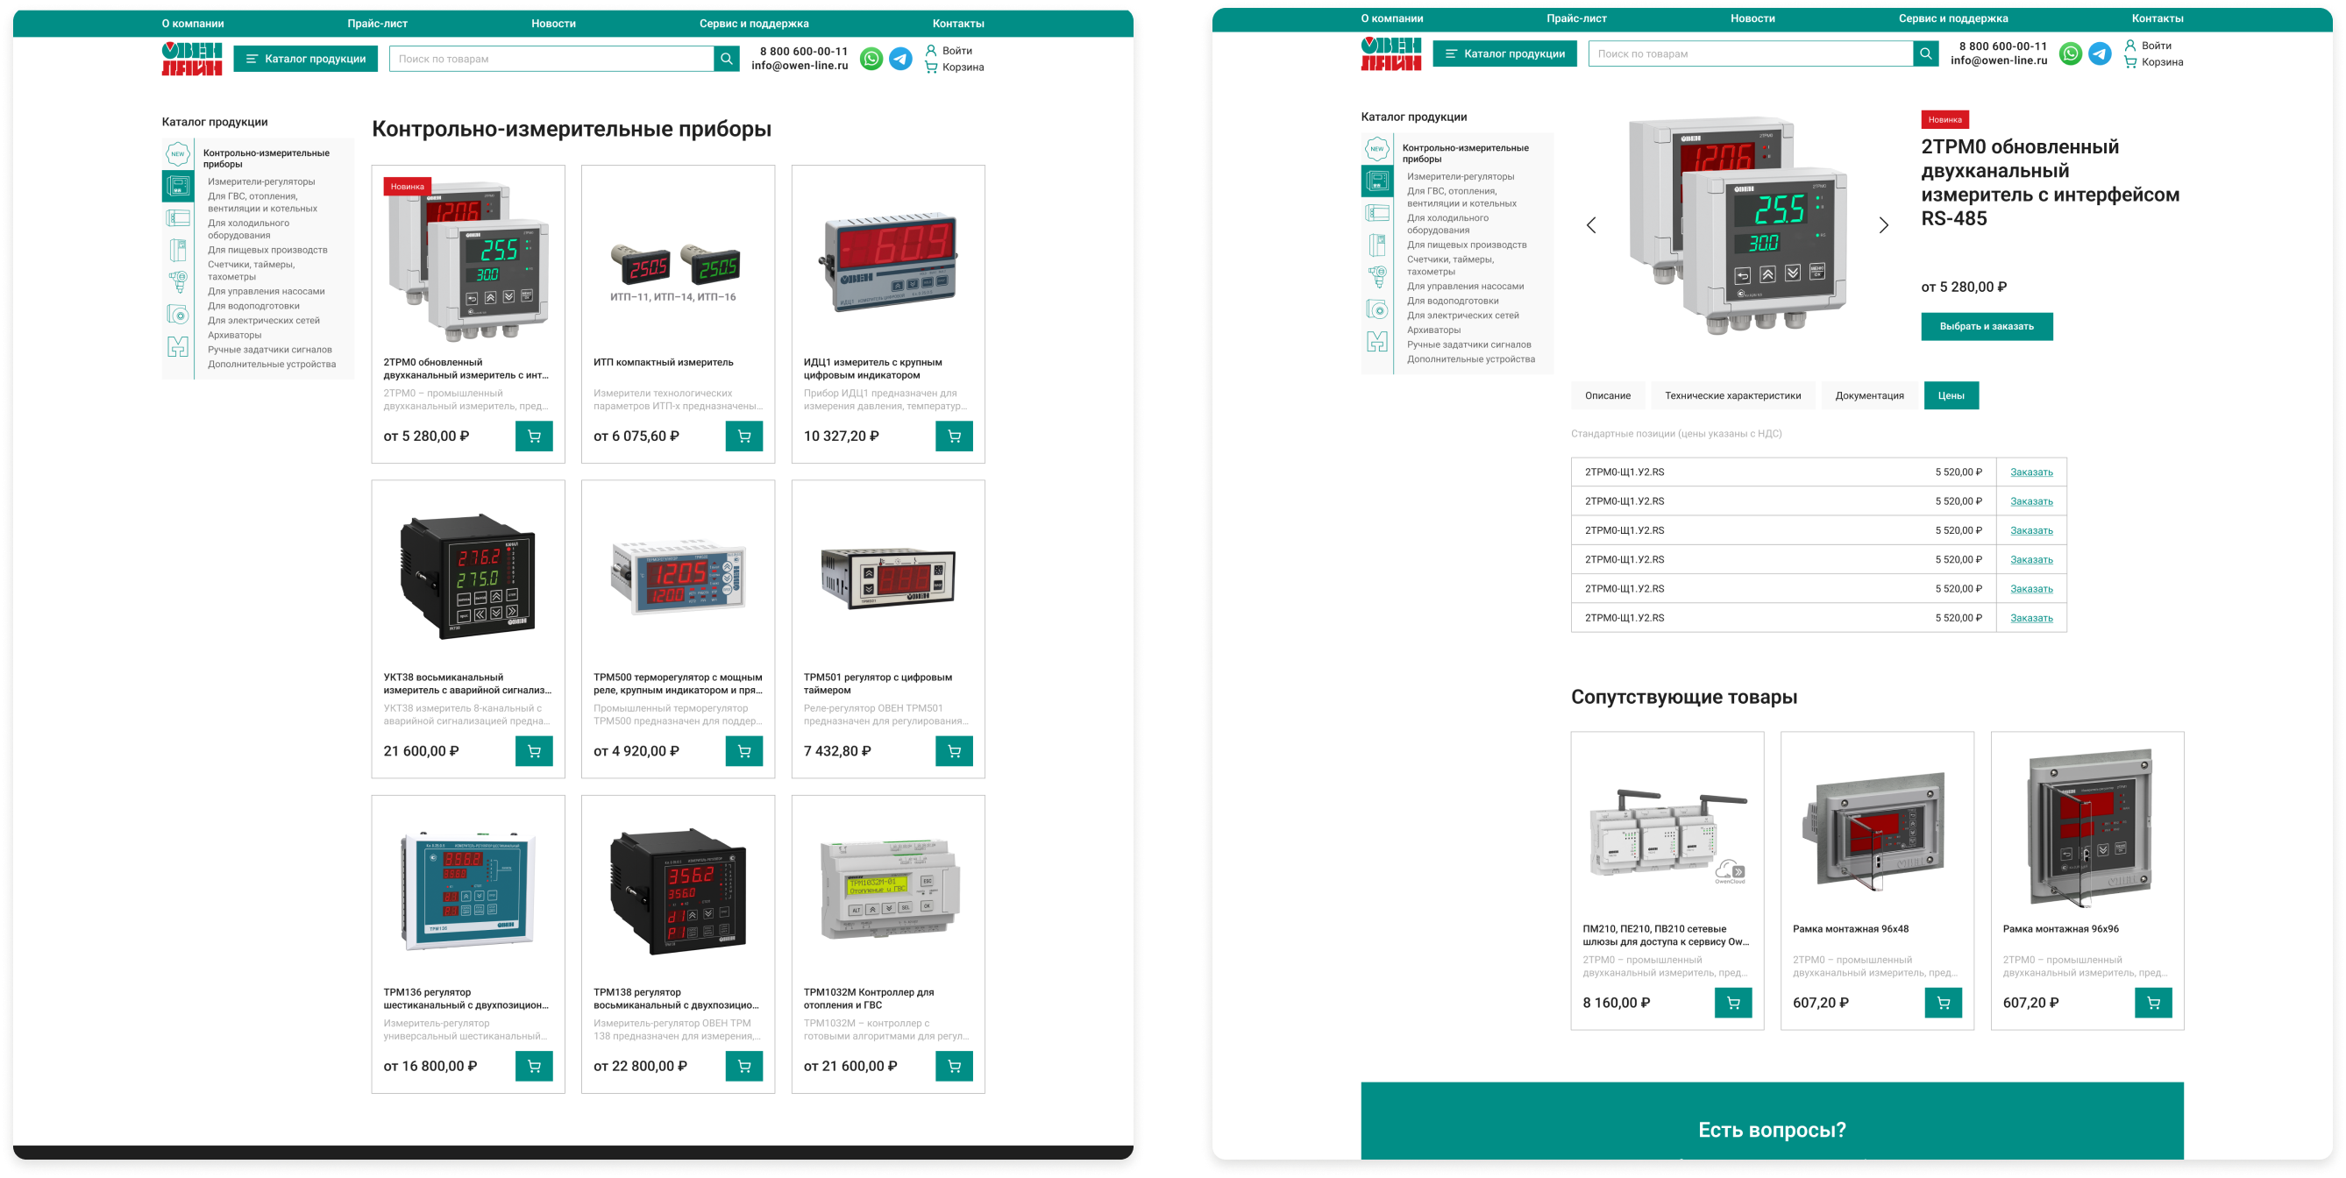Click NEW sidebar icon on the catalog page

click(178, 154)
